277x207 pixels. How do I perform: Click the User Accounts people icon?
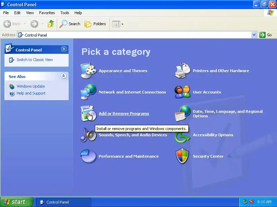[183, 92]
